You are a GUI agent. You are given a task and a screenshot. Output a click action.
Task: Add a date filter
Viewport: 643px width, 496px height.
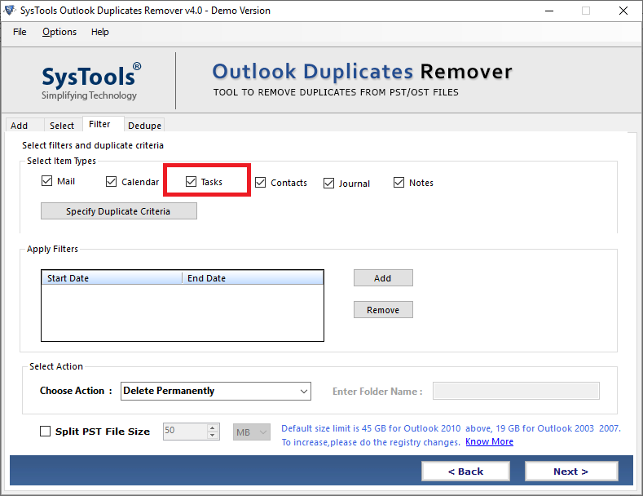point(383,278)
